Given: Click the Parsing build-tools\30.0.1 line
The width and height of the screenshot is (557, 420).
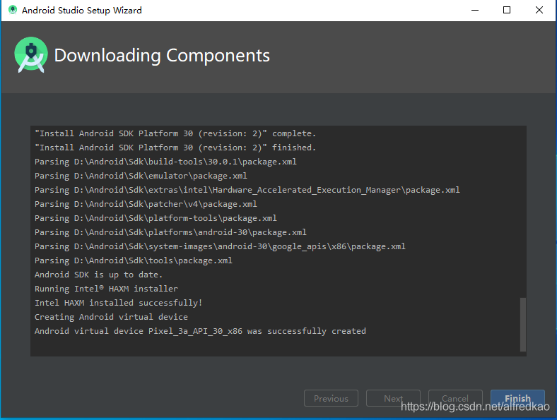Looking at the screenshot, I should (165, 162).
